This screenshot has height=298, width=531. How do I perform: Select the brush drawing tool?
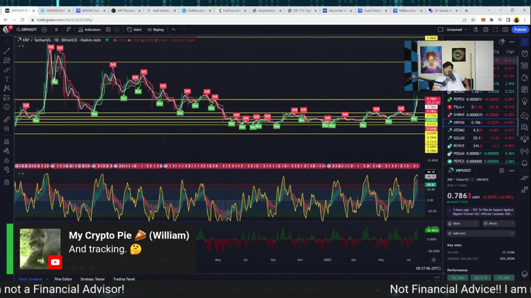tap(7, 70)
